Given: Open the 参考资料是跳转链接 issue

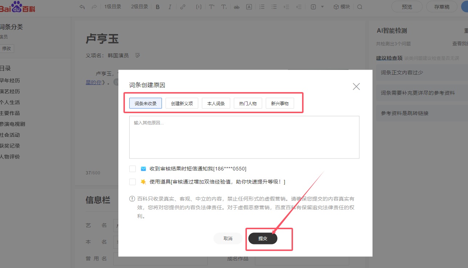Looking at the screenshot, I should point(422,113).
